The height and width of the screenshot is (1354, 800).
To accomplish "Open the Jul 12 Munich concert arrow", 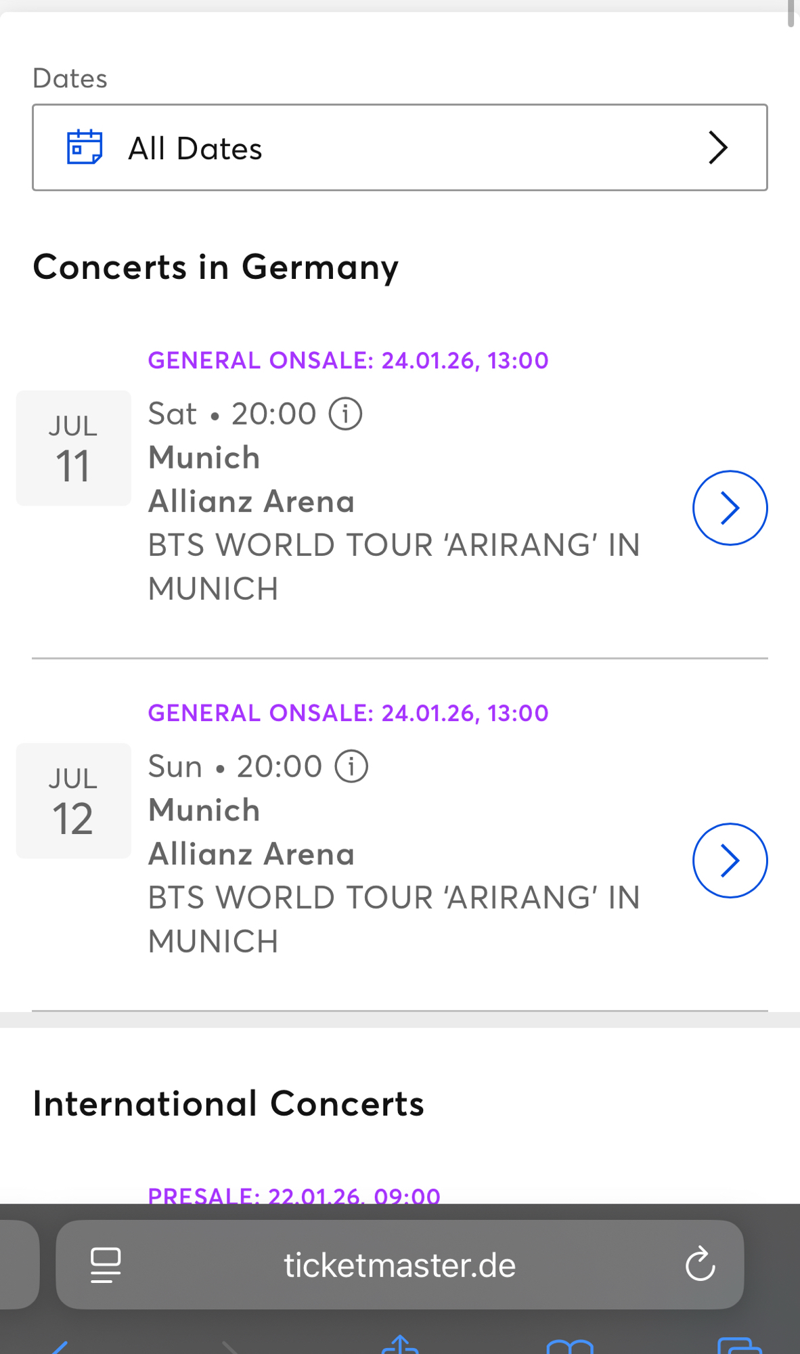I will point(730,860).
